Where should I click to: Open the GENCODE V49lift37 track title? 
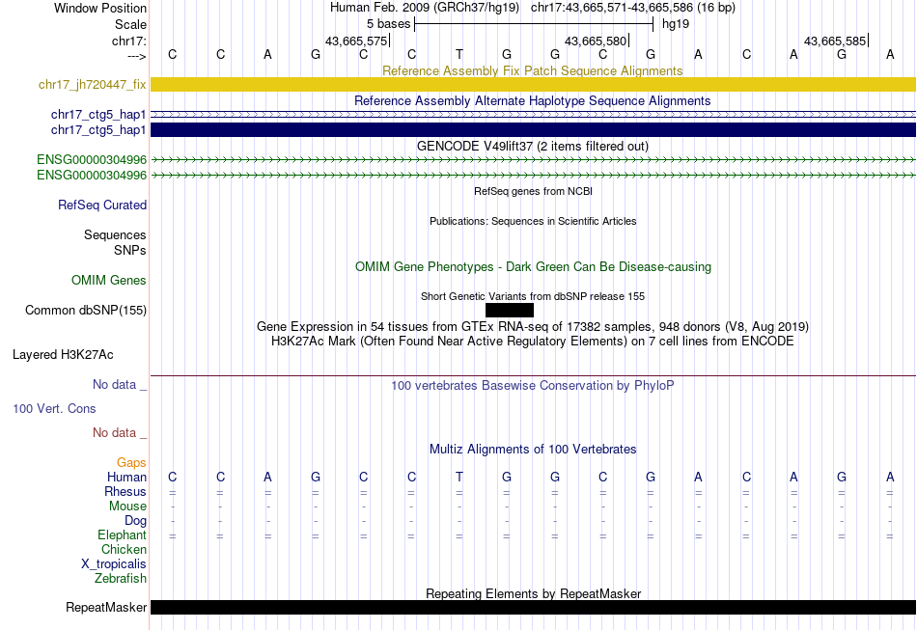point(532,146)
